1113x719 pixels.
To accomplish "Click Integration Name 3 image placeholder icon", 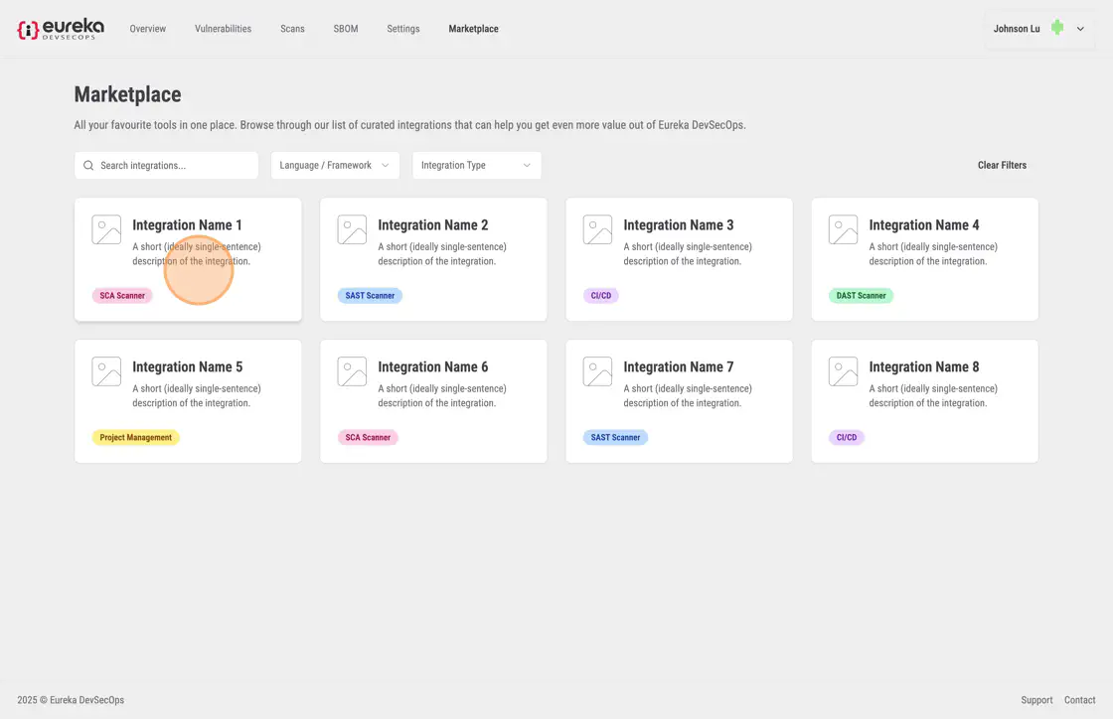I will tap(597, 229).
